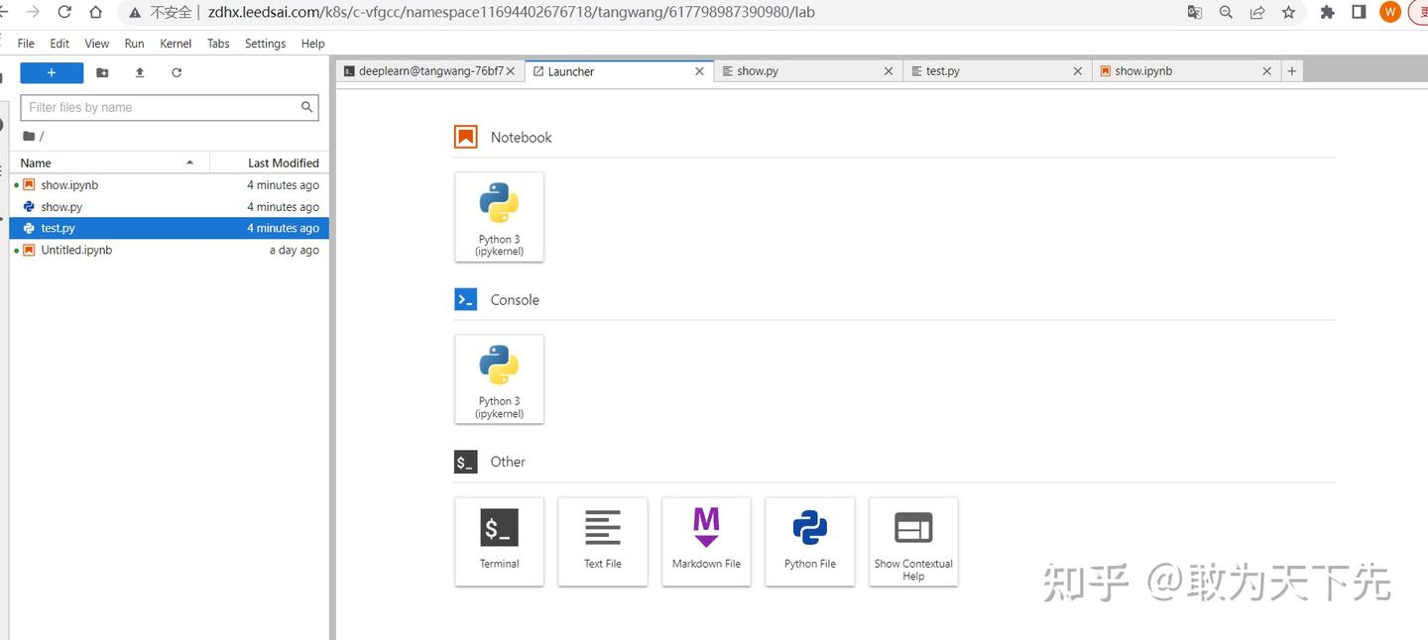Viewport: 1428px width, 640px height.
Task: Open the root folder breadcrumb icon
Action: click(29, 136)
